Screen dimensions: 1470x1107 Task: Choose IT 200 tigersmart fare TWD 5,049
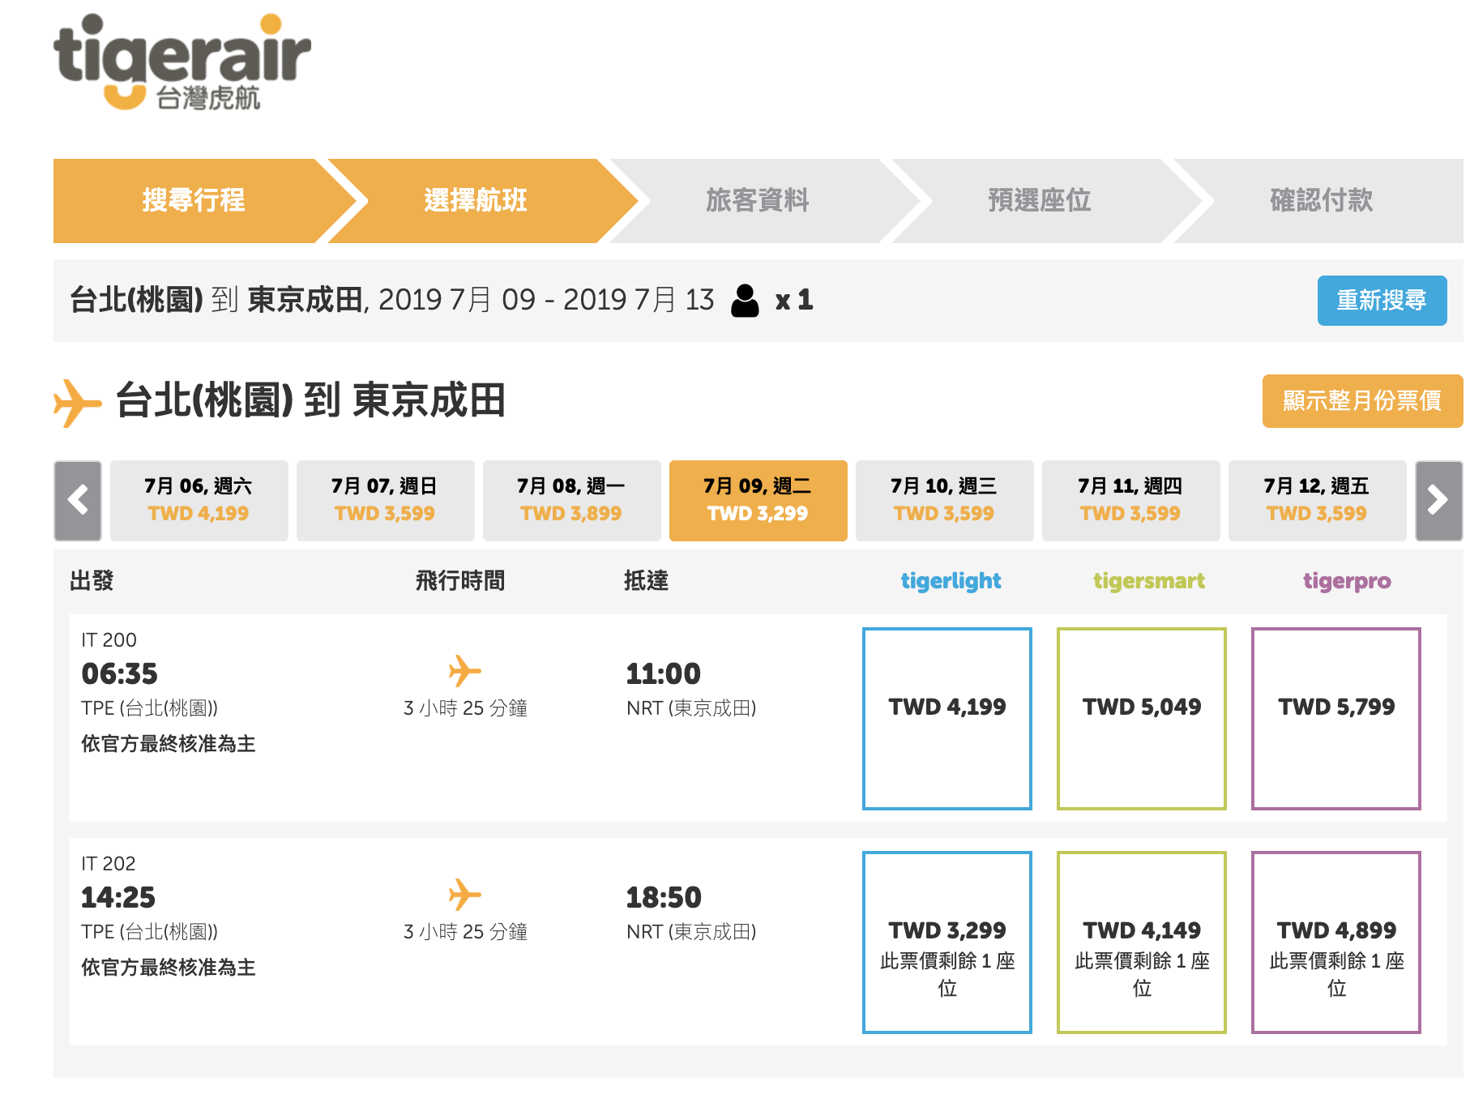pos(1142,719)
